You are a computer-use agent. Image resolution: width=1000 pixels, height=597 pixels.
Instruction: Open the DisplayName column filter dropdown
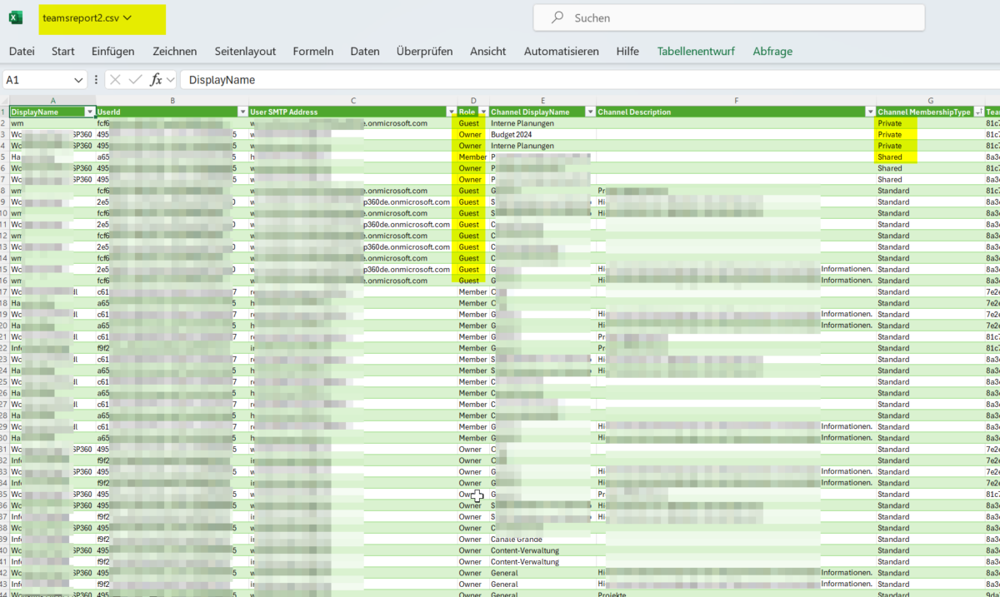pyautogui.click(x=89, y=112)
